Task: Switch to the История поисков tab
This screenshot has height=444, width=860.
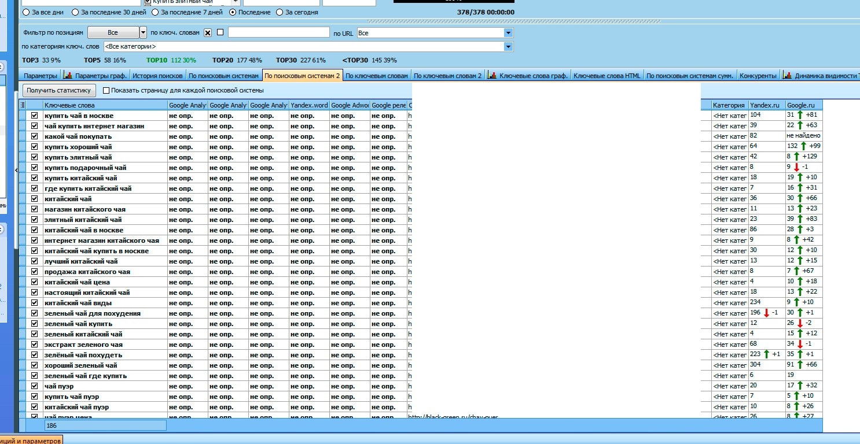Action: click(157, 76)
